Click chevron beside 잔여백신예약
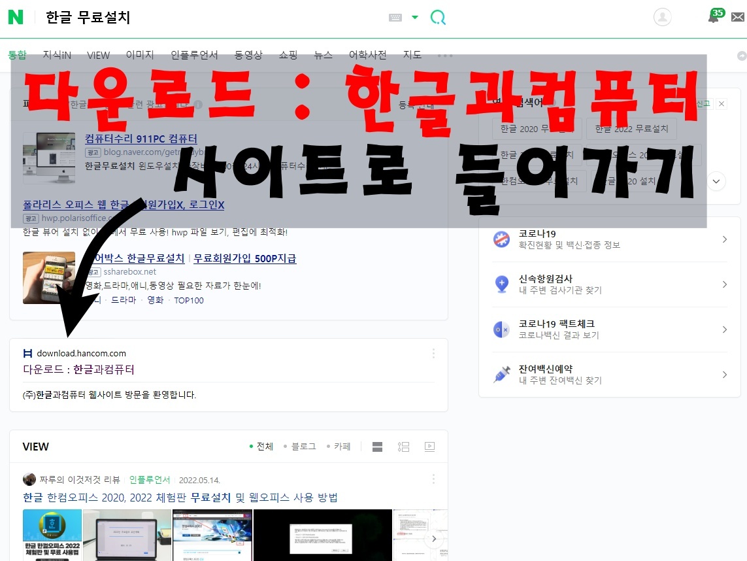Image resolution: width=747 pixels, height=561 pixels. 724,375
